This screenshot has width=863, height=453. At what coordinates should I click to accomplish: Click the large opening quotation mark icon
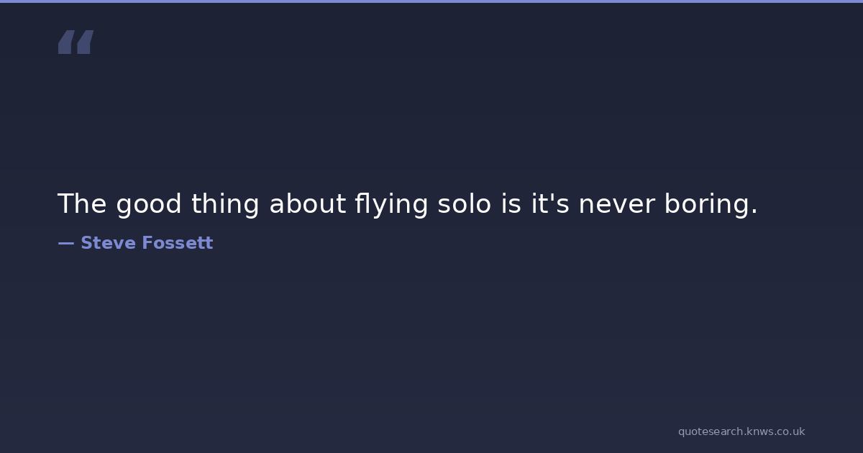coord(76,42)
